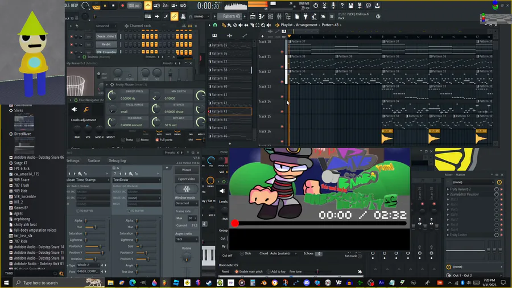Viewport: 512px width, 288px height.
Task: Click the Wizard button
Action: tap(187, 170)
